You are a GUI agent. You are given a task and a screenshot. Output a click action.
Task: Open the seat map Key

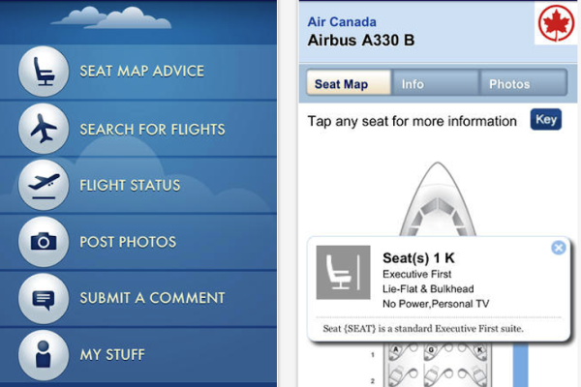(x=546, y=119)
